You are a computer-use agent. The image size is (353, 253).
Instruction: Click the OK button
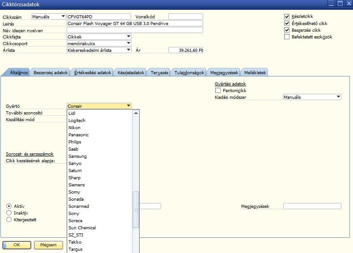coord(17,245)
